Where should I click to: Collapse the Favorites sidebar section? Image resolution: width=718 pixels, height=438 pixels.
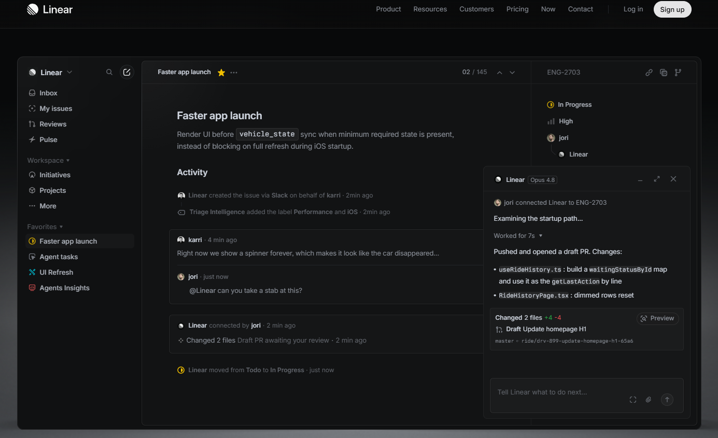45,227
